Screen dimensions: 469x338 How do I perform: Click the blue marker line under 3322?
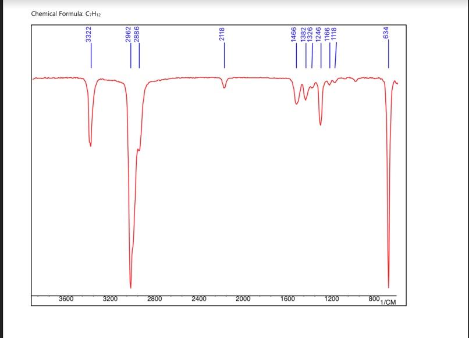[x=91, y=56]
